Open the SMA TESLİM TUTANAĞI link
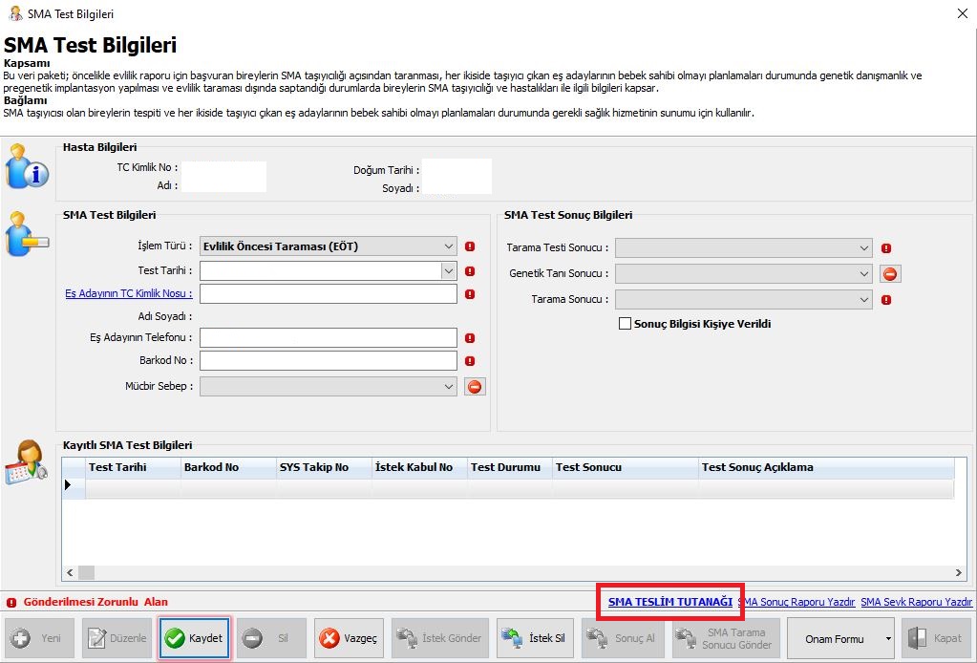 [669, 602]
